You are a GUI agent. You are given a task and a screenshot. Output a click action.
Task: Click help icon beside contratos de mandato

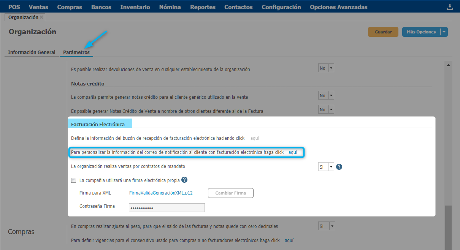[x=339, y=167]
